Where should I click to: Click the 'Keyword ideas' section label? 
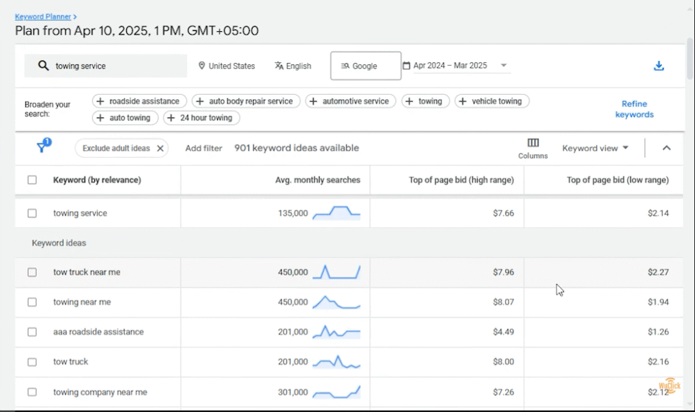tap(59, 243)
